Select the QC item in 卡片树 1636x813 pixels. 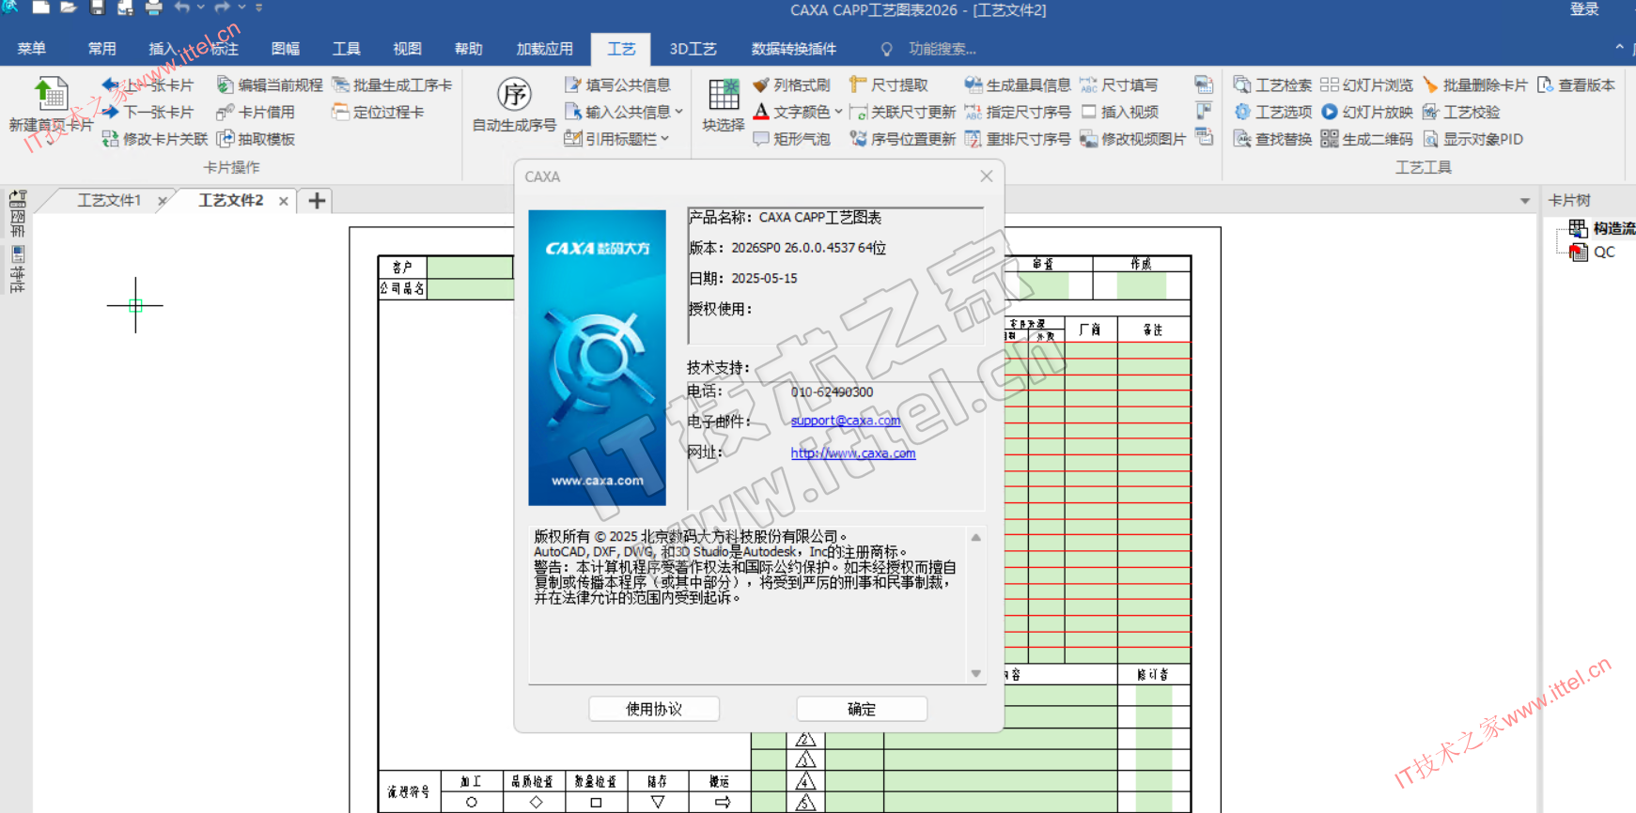[1603, 252]
